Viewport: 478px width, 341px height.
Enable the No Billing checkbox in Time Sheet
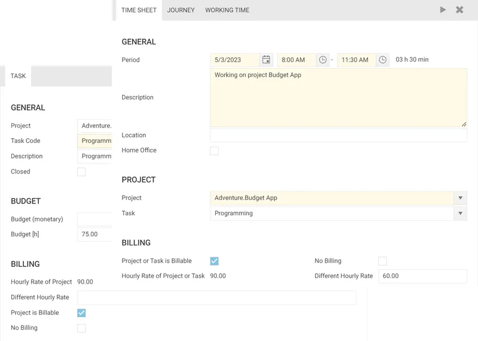(382, 261)
